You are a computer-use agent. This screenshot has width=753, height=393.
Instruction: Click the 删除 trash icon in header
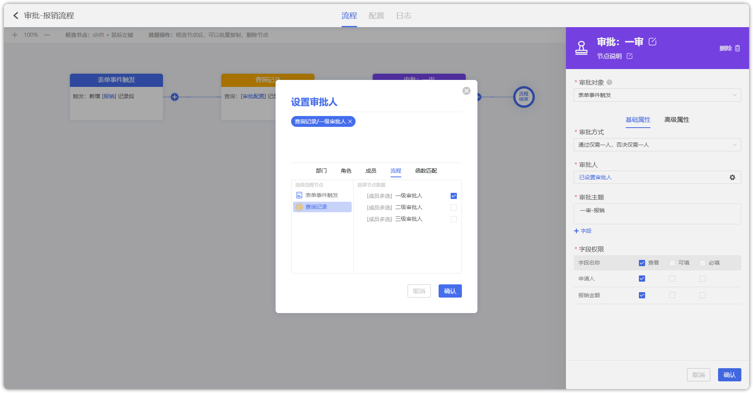[737, 48]
